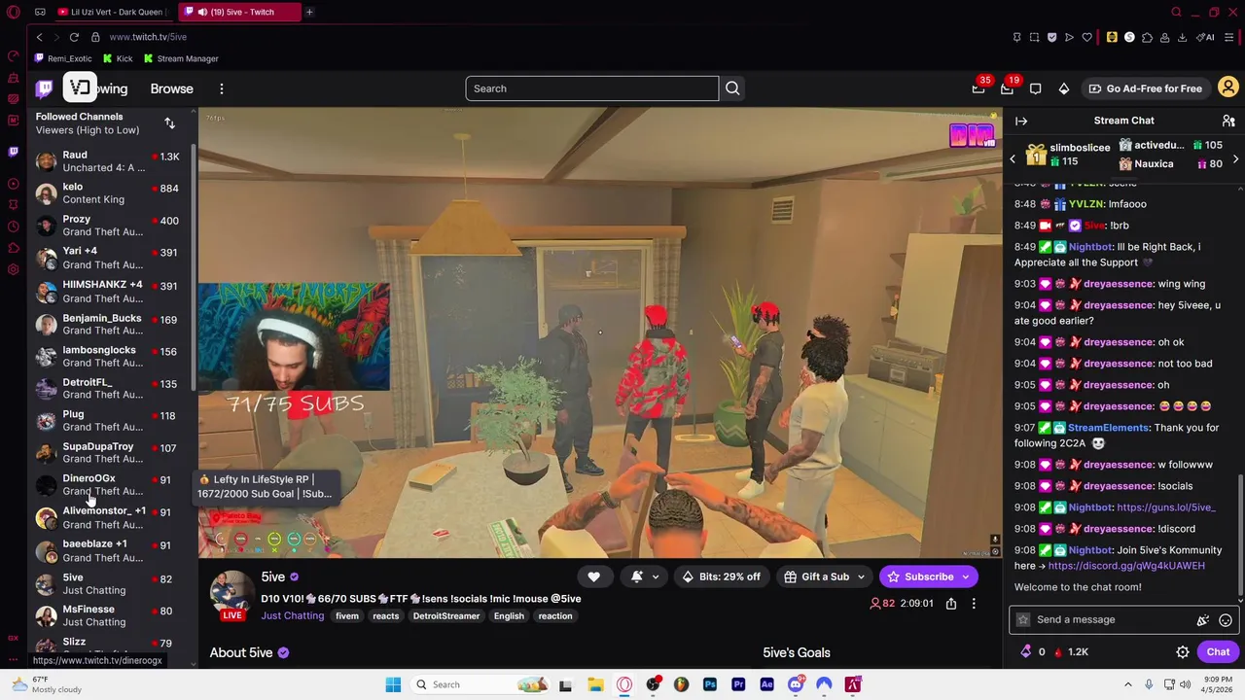Open Twitch panel in Opera sidebar
The width and height of the screenshot is (1245, 700).
13,151
